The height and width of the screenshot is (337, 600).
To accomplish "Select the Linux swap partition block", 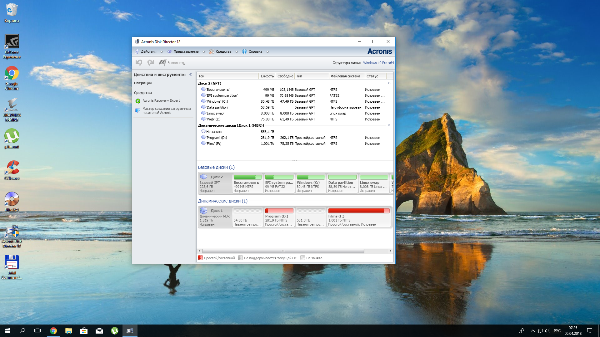I will pos(374,183).
